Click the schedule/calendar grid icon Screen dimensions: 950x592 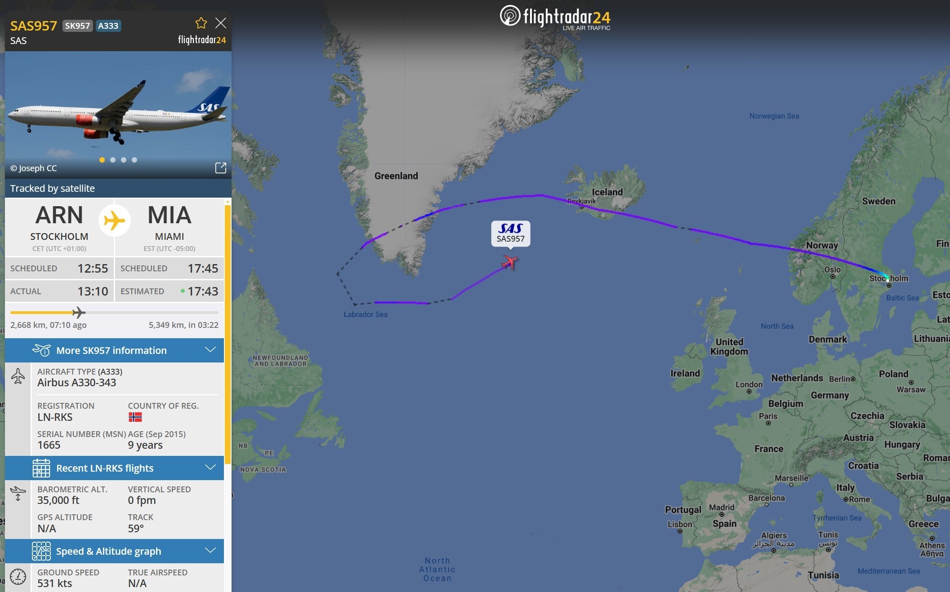(x=40, y=467)
